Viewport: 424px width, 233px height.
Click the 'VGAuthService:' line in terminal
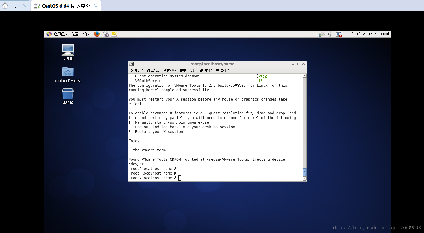pyautogui.click(x=150, y=81)
